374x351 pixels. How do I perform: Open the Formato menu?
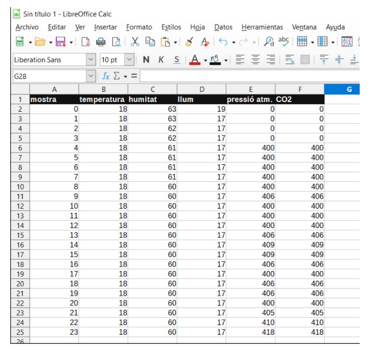(x=139, y=27)
